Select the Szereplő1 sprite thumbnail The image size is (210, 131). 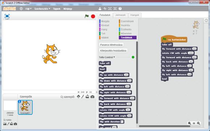(x=25, y=107)
